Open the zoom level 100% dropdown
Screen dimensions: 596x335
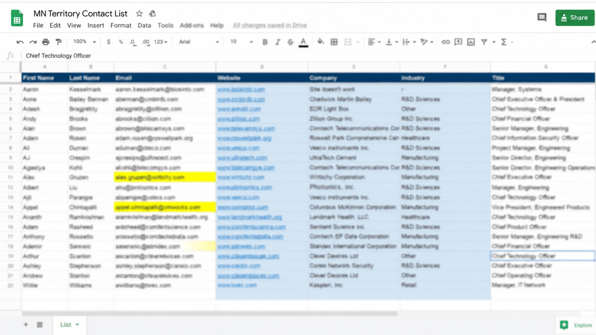click(x=84, y=42)
